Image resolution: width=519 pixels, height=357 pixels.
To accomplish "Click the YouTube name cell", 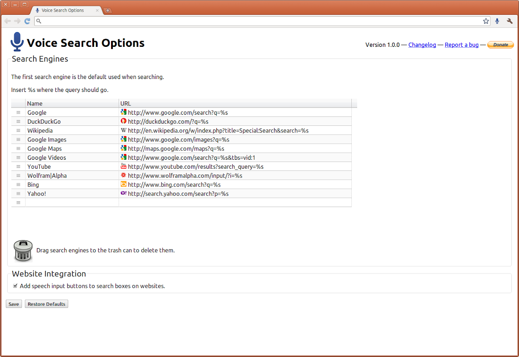I will tap(72, 166).
